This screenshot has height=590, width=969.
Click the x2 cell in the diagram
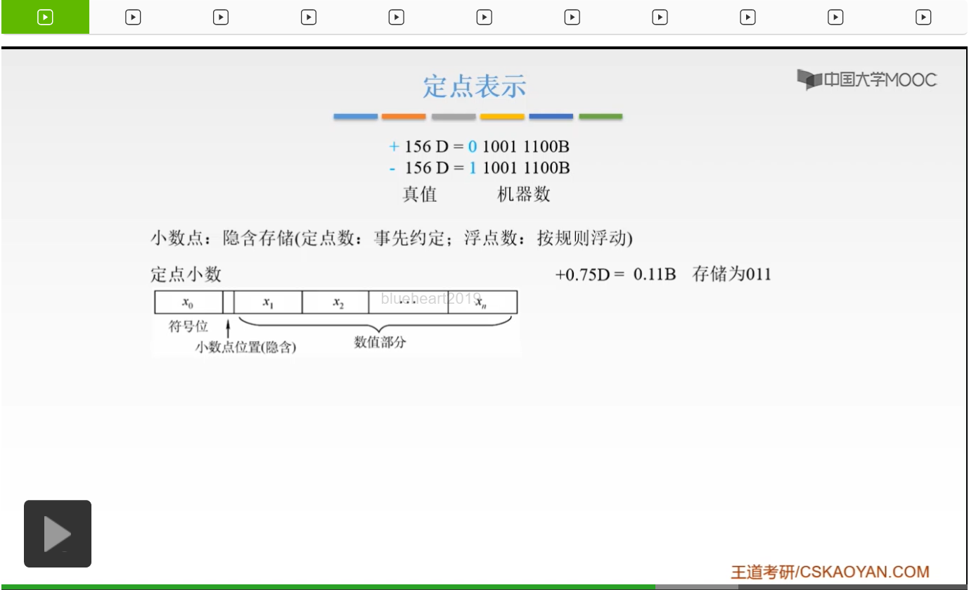click(336, 302)
